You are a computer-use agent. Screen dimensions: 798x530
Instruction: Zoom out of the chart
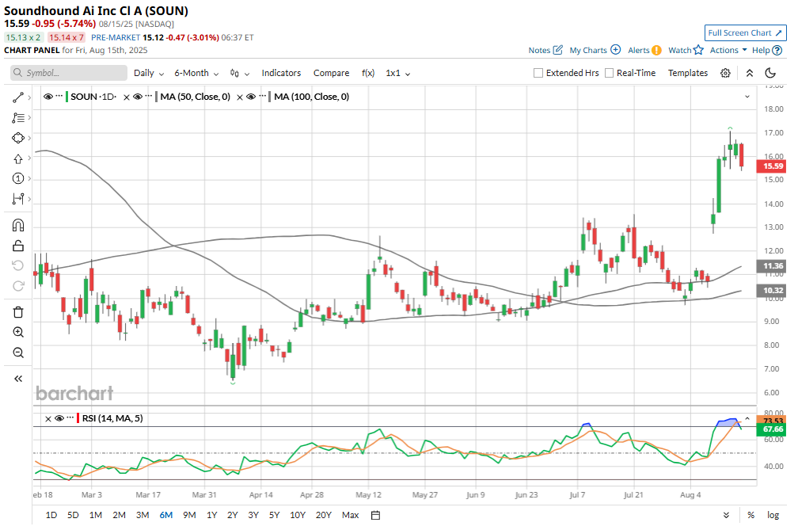point(18,353)
